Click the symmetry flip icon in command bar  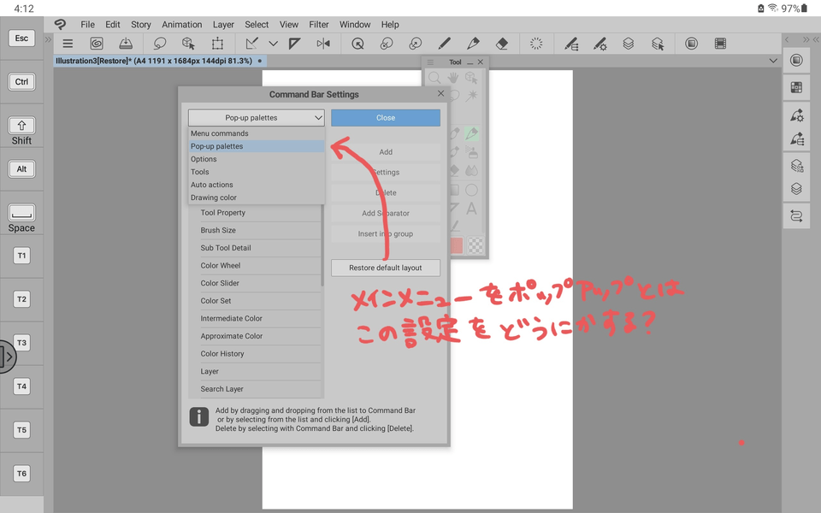(323, 44)
